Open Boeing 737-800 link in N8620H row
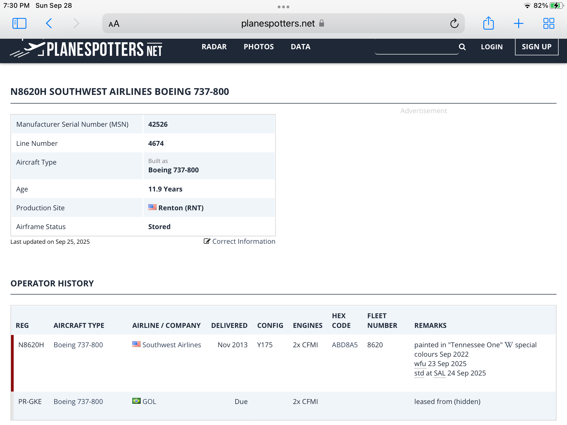Screen dimensions: 567x425 tap(78, 345)
